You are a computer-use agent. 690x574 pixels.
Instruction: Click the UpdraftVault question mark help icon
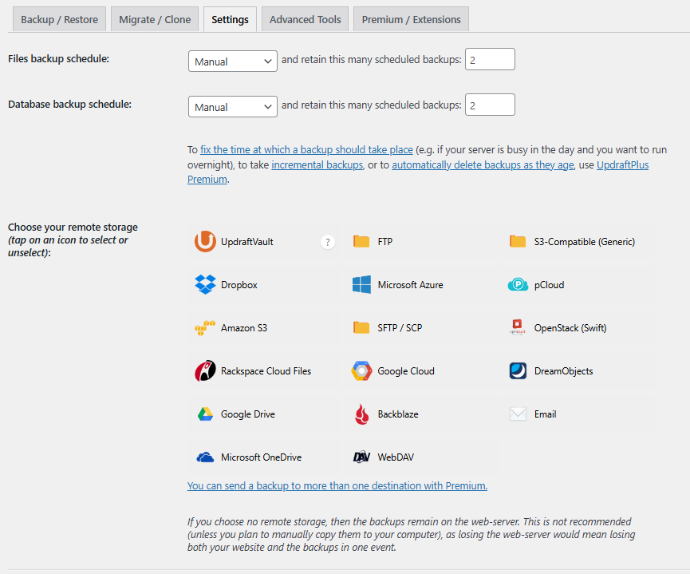327,242
